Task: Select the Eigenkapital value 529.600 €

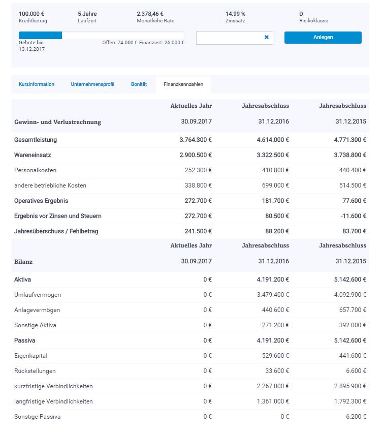Action: pos(273,356)
